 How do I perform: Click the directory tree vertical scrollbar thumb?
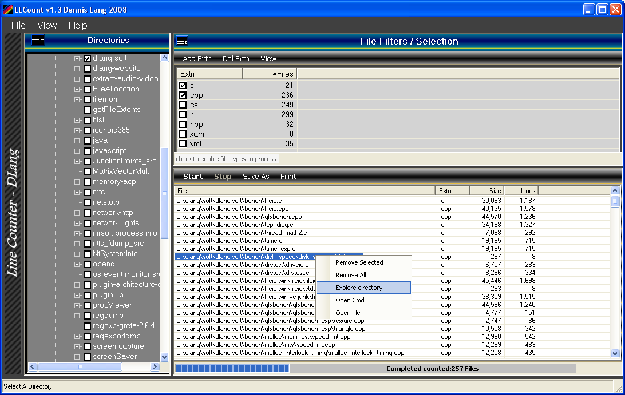click(164, 193)
